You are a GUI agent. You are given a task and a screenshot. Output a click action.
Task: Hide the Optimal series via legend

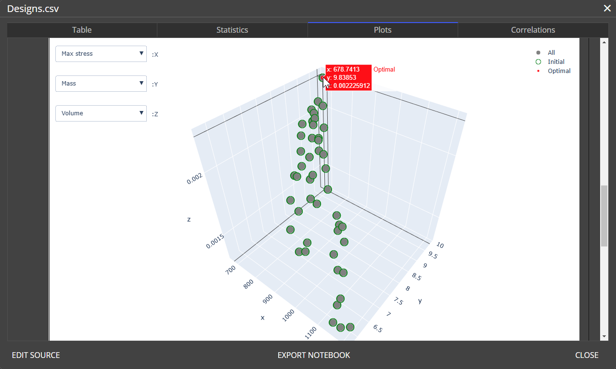(559, 71)
